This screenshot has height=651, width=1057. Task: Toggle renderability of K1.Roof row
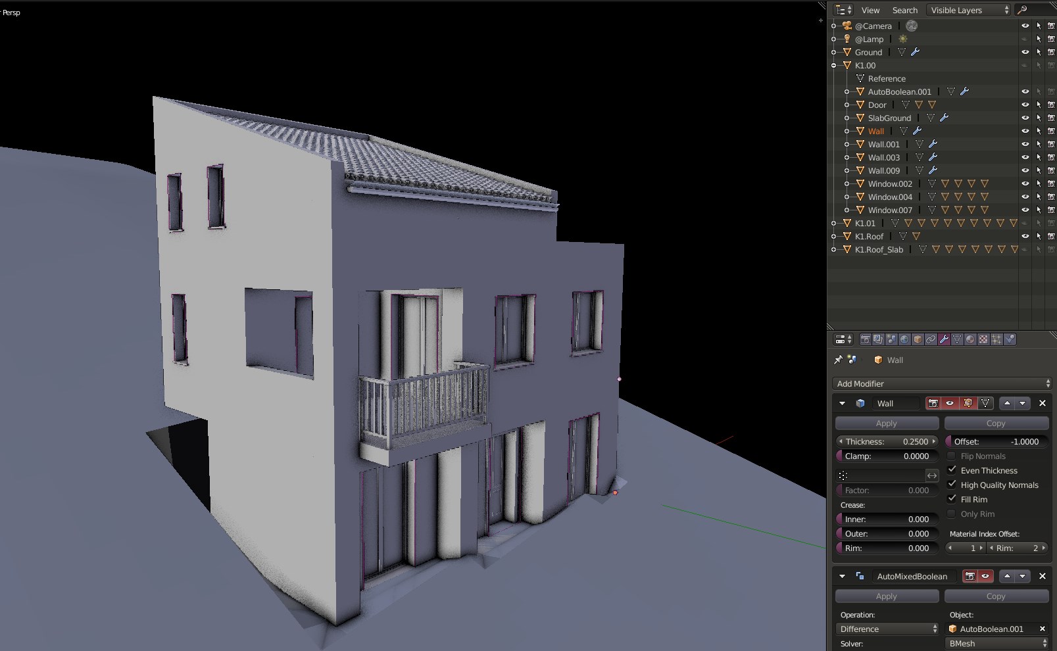(x=1051, y=236)
